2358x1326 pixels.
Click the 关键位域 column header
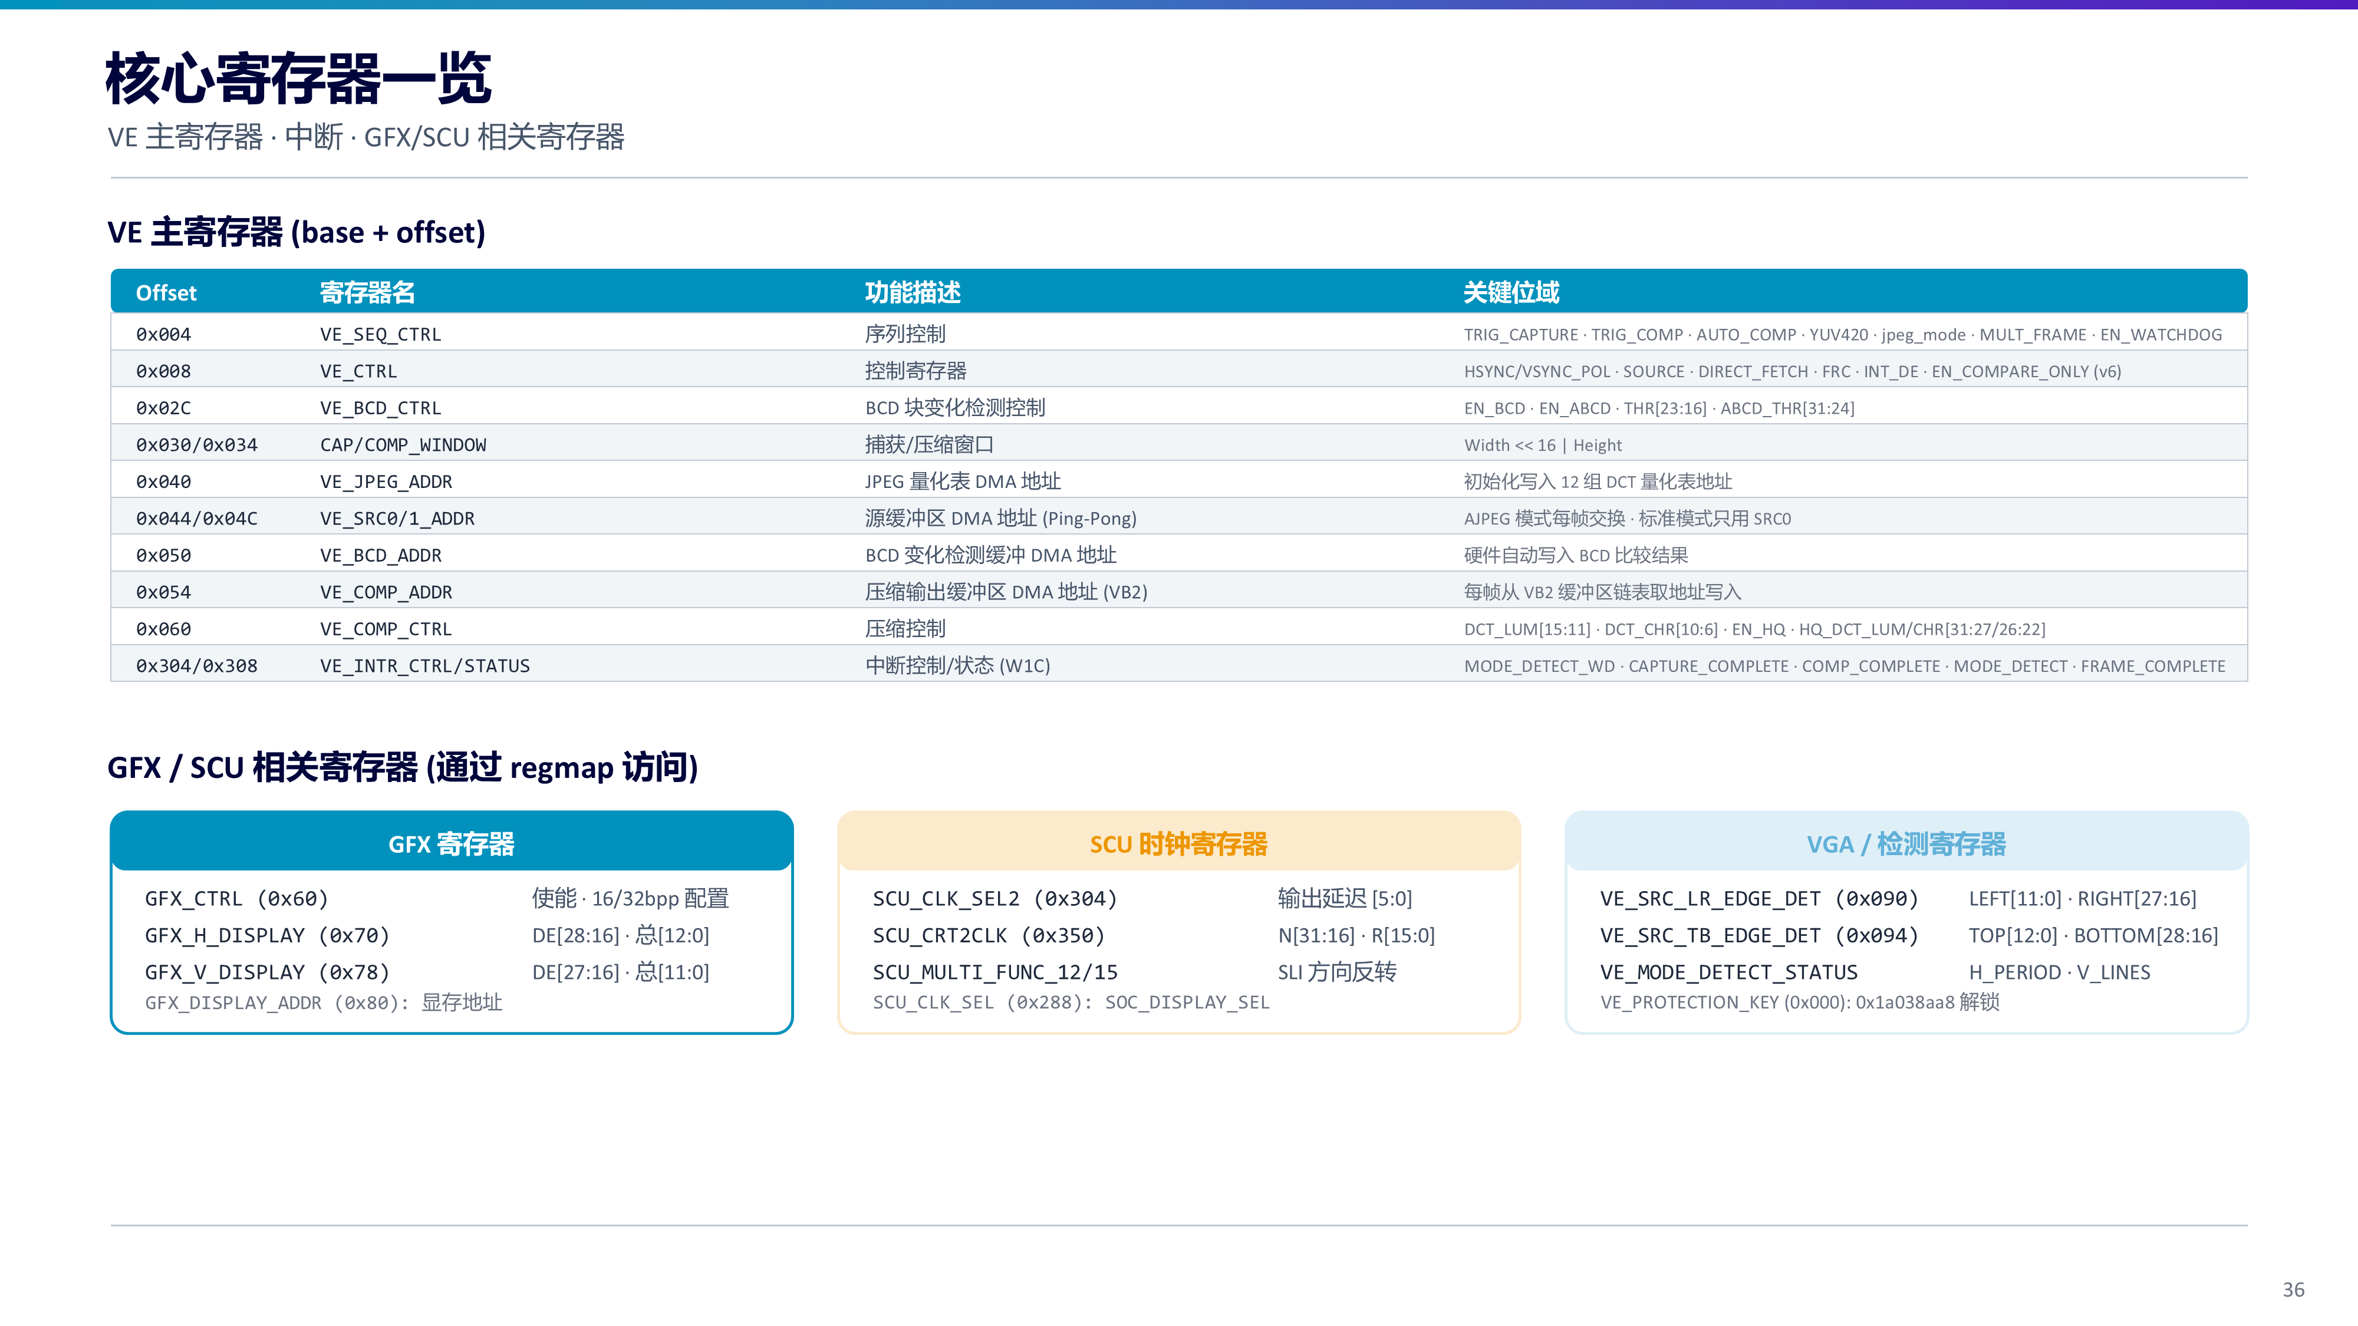tap(1510, 293)
